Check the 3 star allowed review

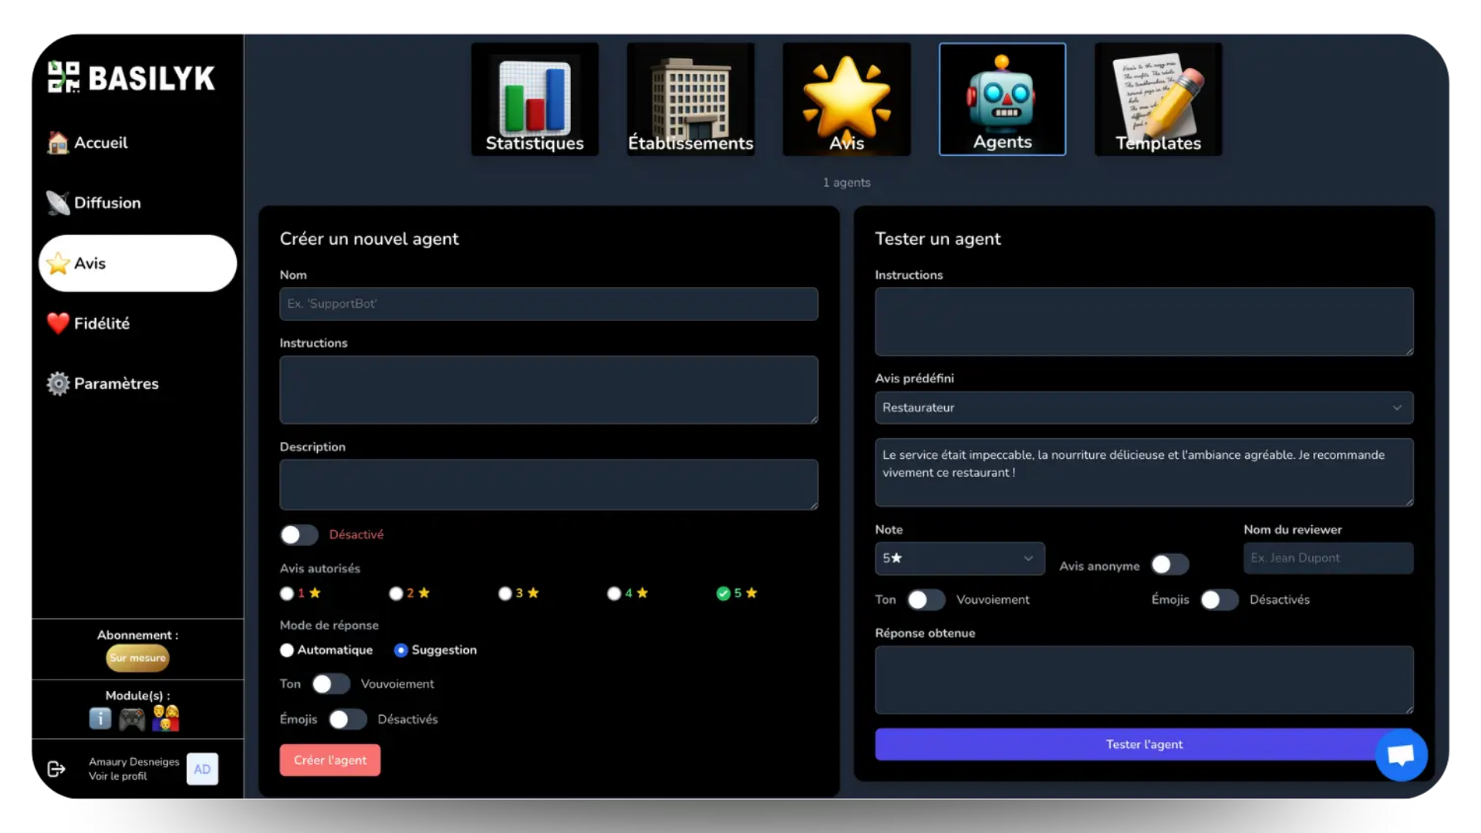click(x=505, y=593)
